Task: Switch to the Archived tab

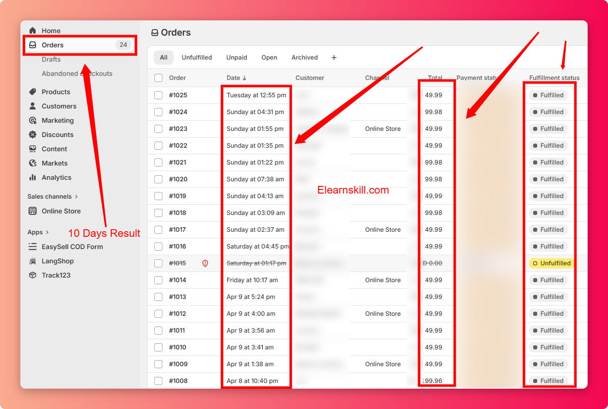Action: [x=305, y=58]
